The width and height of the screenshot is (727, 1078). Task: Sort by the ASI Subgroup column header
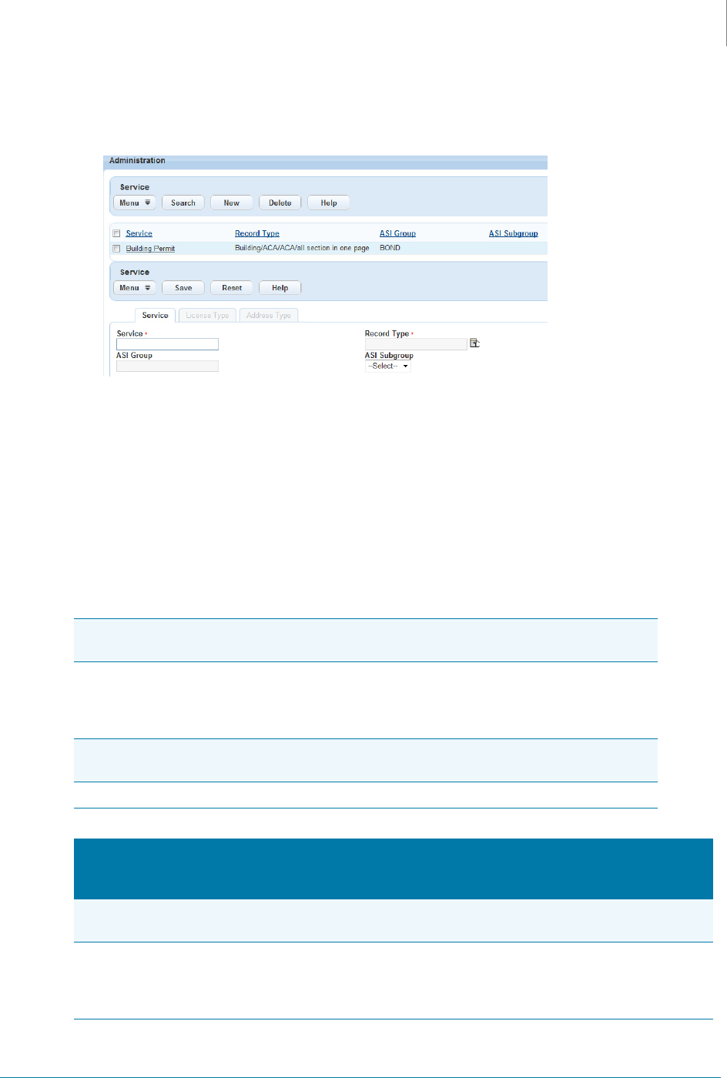[x=514, y=233]
